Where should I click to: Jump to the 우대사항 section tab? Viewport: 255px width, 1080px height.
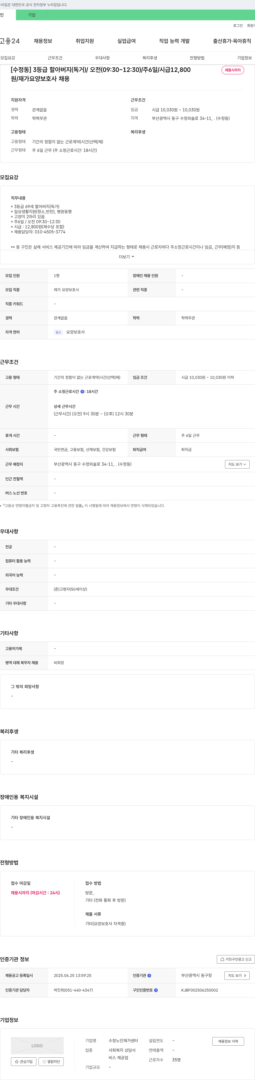103,58
